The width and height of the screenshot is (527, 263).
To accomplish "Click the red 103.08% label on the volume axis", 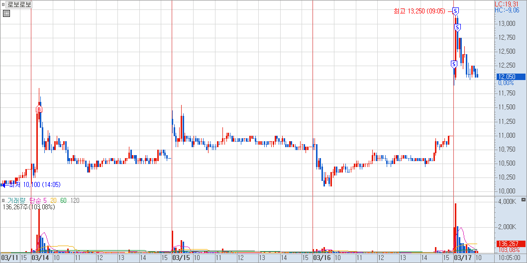I will pyautogui.click(x=509, y=250).
